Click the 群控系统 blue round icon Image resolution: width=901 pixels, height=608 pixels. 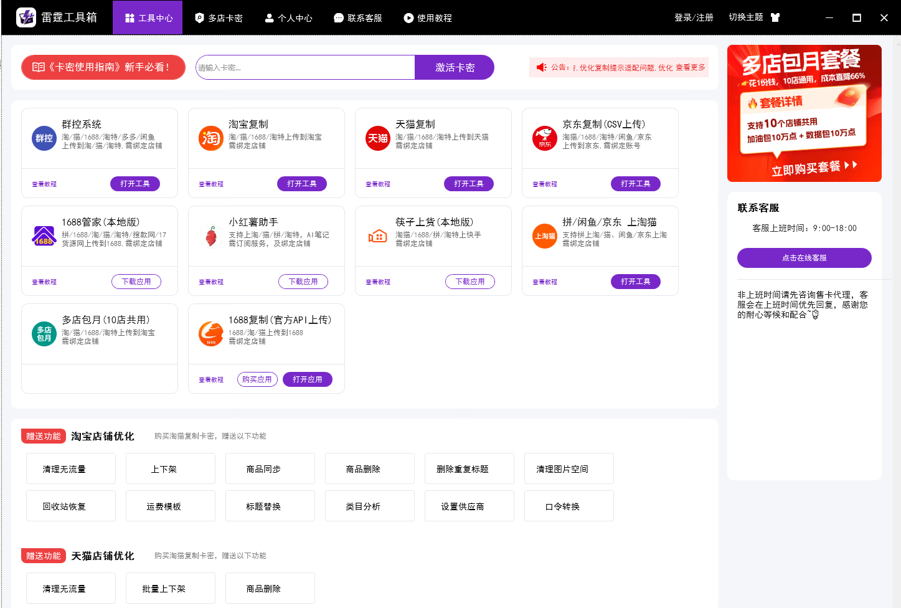[44, 138]
